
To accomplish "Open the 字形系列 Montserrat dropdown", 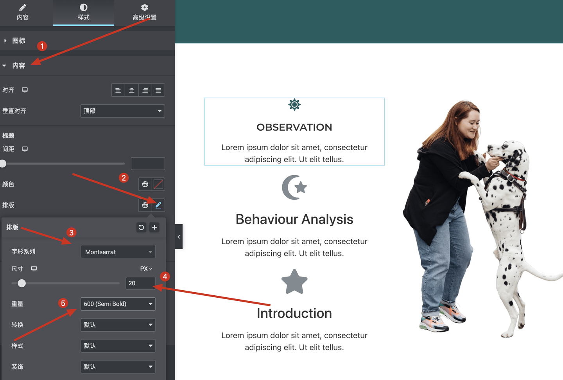I will tap(118, 252).
